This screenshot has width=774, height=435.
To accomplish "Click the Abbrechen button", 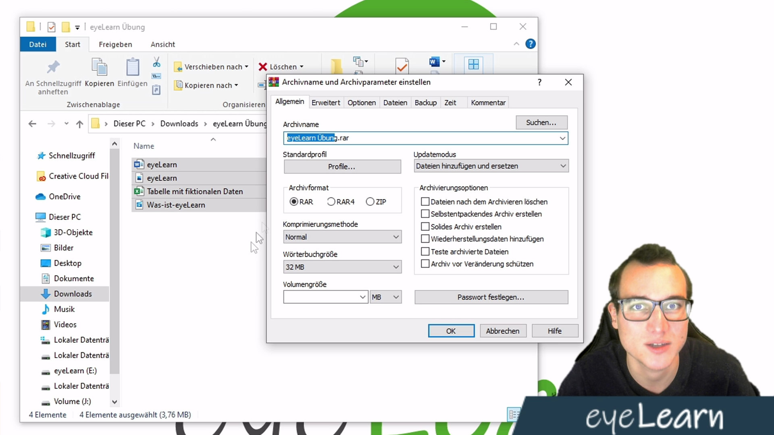I will pyautogui.click(x=503, y=331).
